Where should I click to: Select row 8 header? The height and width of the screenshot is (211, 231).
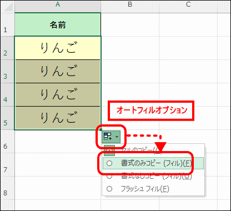(x=7, y=188)
